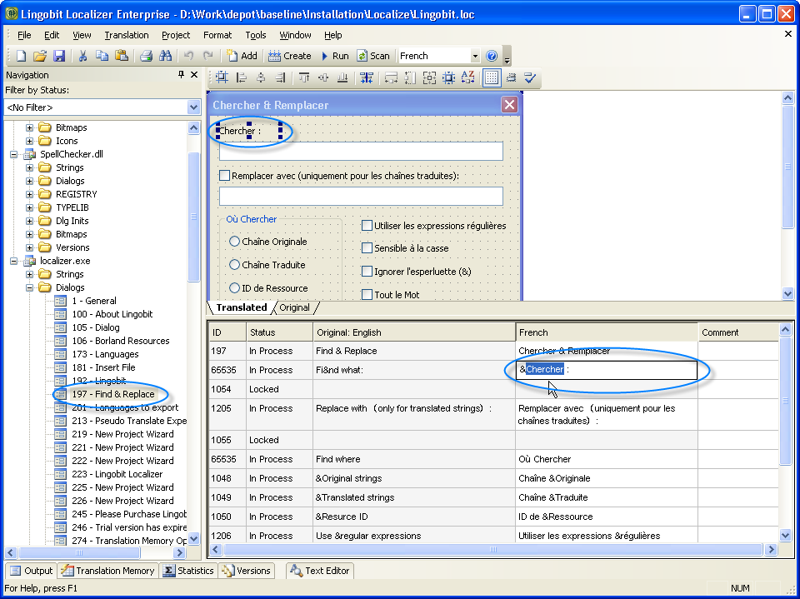
Task: Make selected controls the same size
Action: [x=429, y=77]
